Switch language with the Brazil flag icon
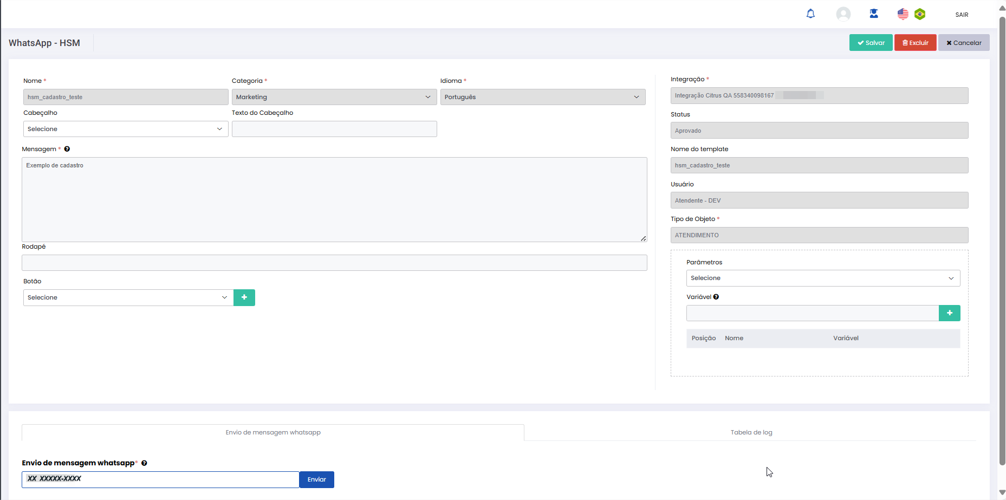Viewport: 1006px width, 500px height. (x=920, y=14)
